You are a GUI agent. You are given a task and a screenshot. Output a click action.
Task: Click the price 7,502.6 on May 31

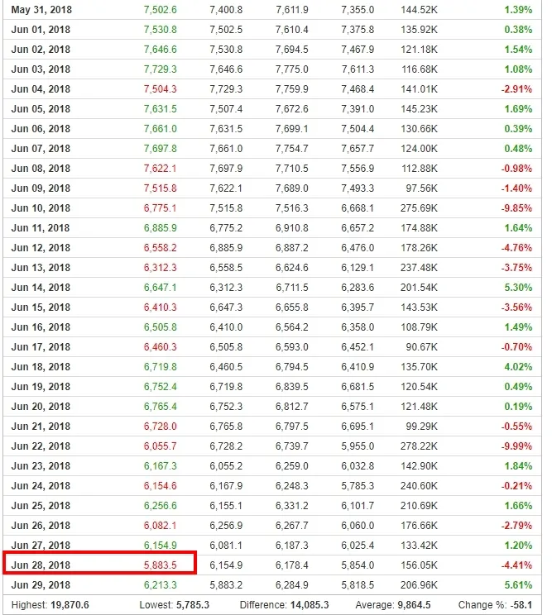tap(161, 10)
